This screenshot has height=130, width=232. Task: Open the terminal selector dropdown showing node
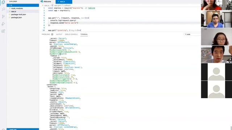tap(192, 34)
